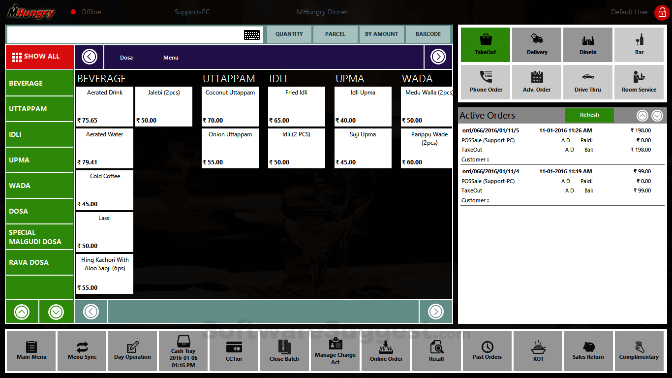Open the SPECIAL MALGUDI DOSA category
This screenshot has width=672, height=378.
[39, 236]
